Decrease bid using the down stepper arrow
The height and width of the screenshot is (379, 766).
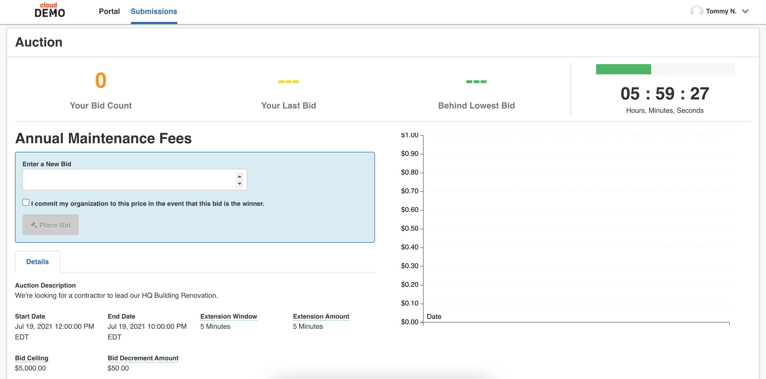[x=239, y=184]
